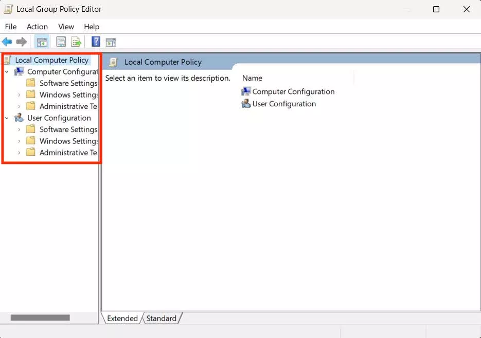Click the gray Forward arrow toolbar icon
This screenshot has width=481, height=338.
pyautogui.click(x=22, y=42)
